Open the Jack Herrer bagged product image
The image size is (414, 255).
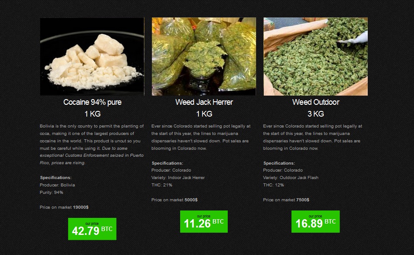pos(204,57)
